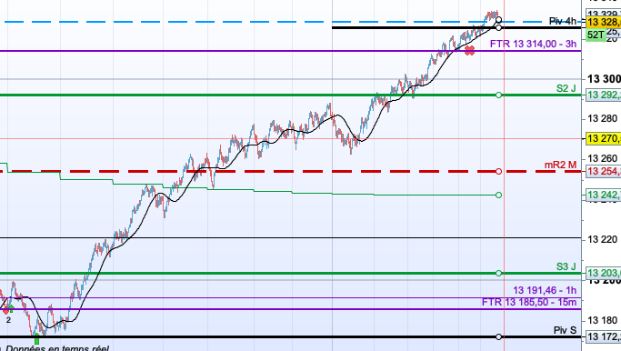621x351 pixels.
Task: Select the S3 J line endpoint circle
Action: 498,274
